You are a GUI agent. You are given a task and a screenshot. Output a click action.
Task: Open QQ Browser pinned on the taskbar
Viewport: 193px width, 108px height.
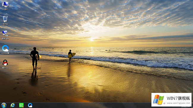click(30, 105)
